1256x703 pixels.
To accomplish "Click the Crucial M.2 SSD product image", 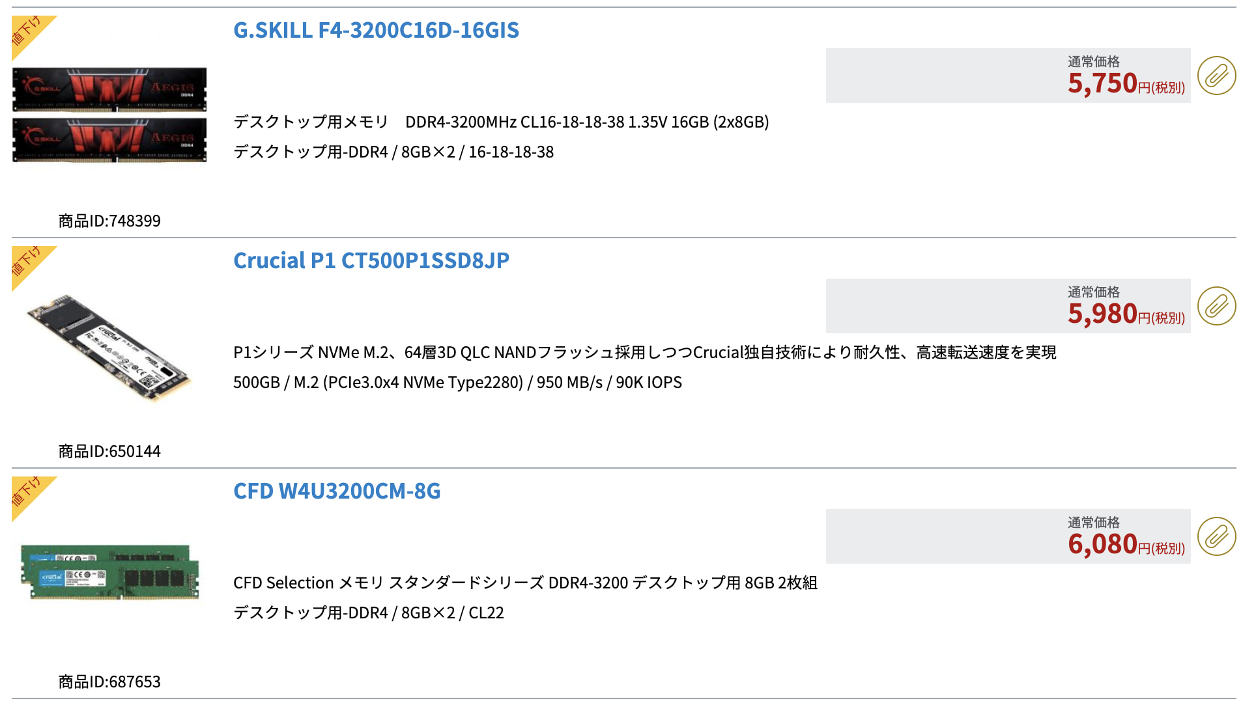I will (108, 348).
